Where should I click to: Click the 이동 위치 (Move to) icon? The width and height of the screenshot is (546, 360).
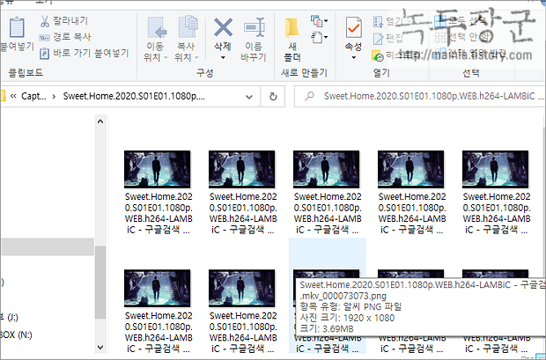click(x=157, y=27)
